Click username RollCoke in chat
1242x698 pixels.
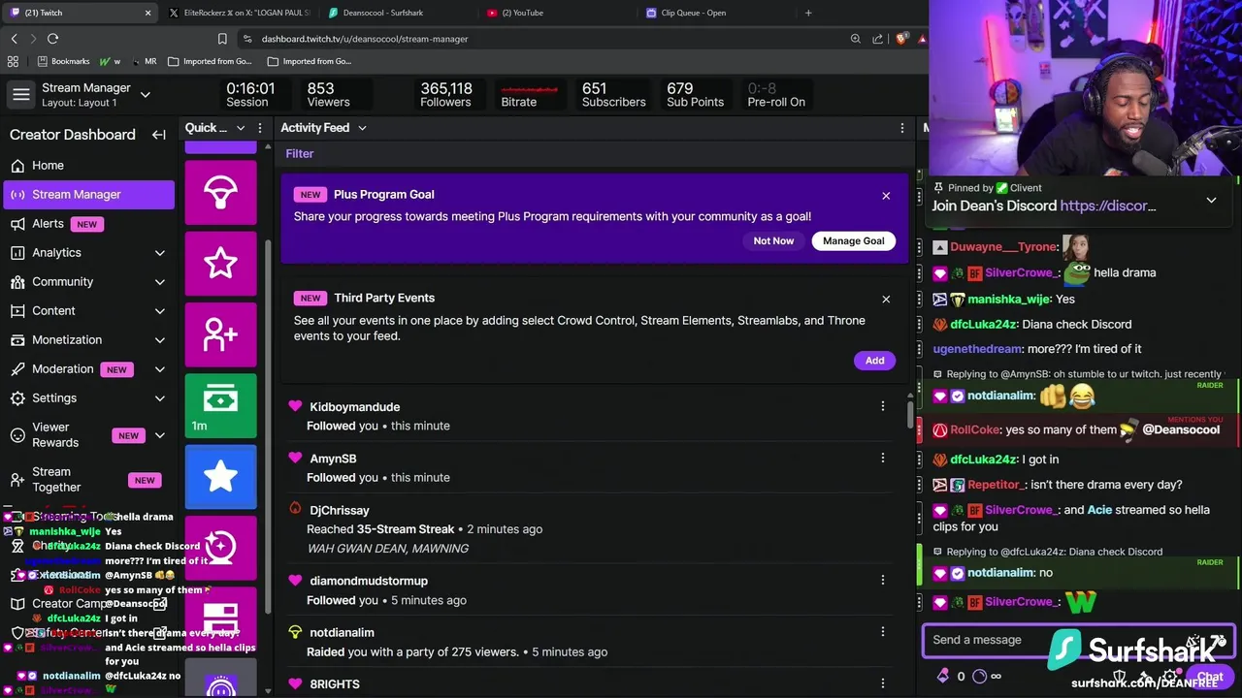(x=975, y=429)
